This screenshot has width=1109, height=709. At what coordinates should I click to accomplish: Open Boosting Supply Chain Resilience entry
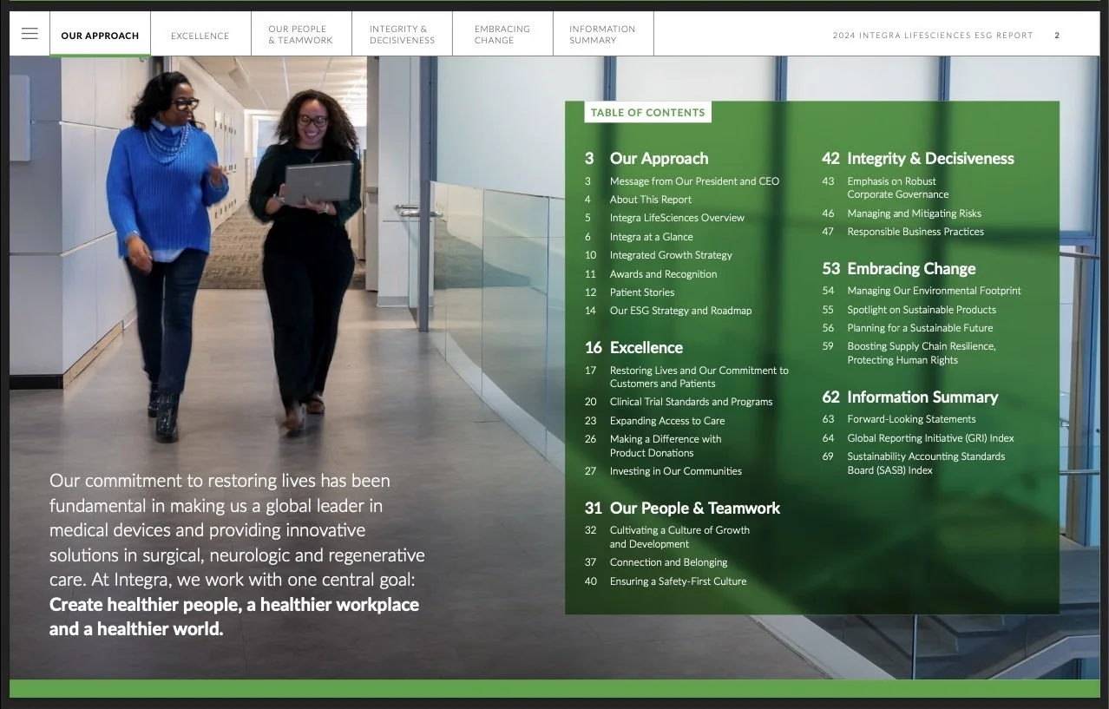(x=909, y=353)
